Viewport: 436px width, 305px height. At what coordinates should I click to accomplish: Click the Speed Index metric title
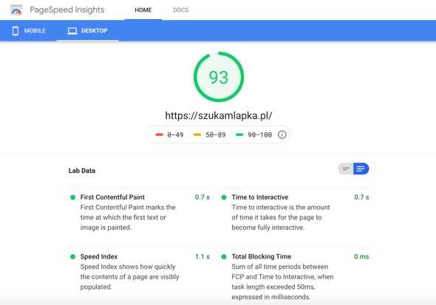(99, 256)
